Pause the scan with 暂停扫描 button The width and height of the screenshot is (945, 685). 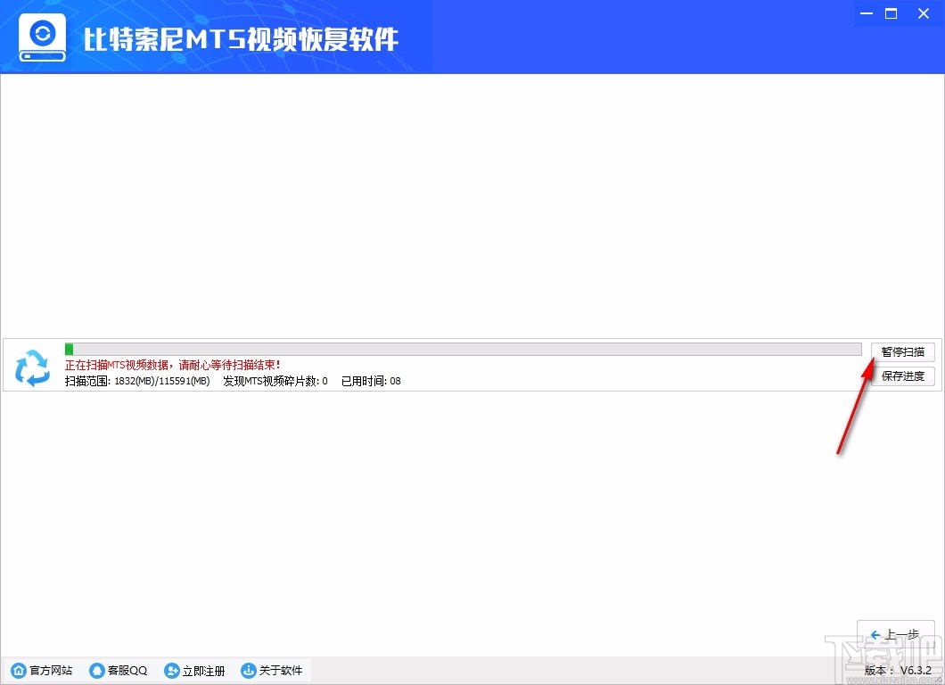(902, 351)
